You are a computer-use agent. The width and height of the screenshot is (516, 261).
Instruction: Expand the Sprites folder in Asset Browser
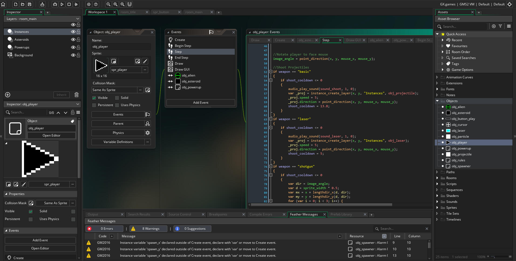(437, 208)
